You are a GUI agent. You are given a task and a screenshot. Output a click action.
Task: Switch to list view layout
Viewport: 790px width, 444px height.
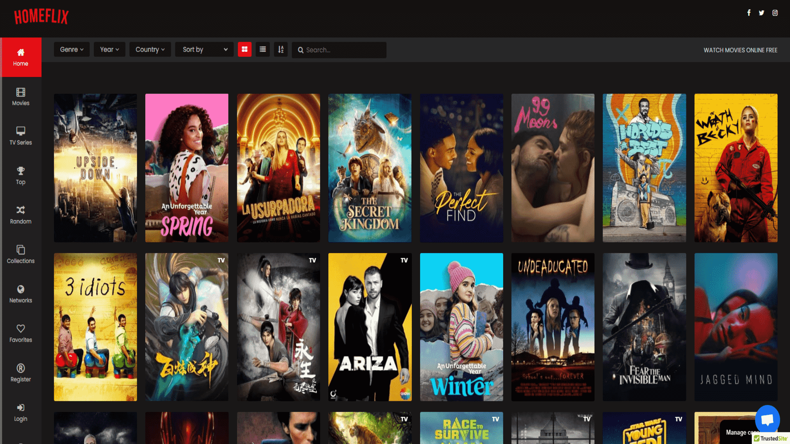(x=263, y=49)
